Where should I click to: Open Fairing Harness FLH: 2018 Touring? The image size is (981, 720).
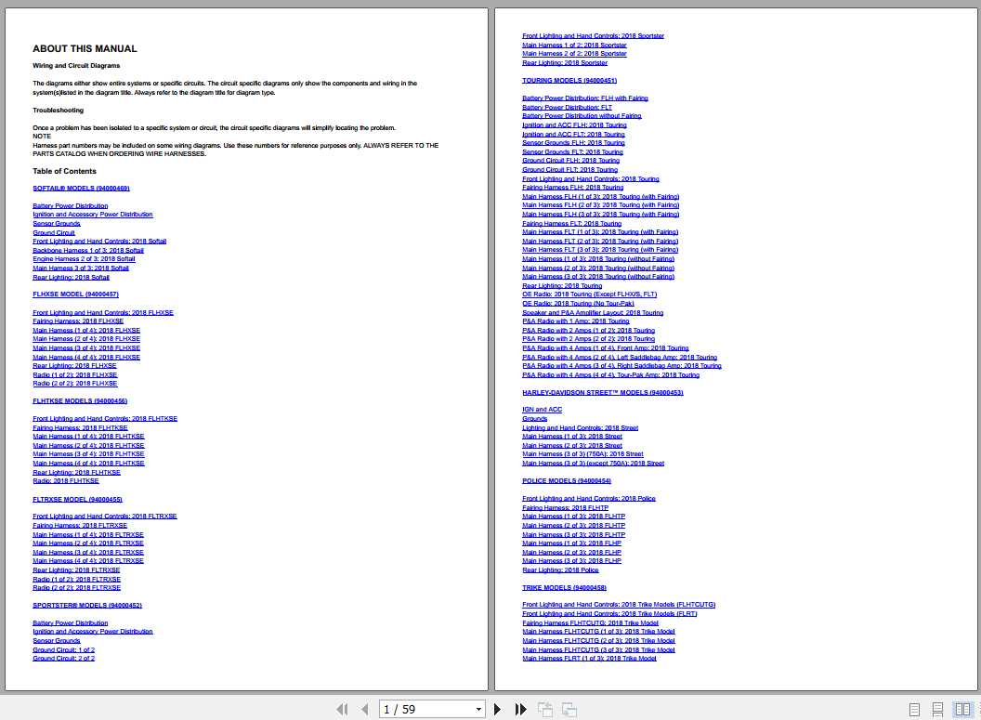coord(573,187)
